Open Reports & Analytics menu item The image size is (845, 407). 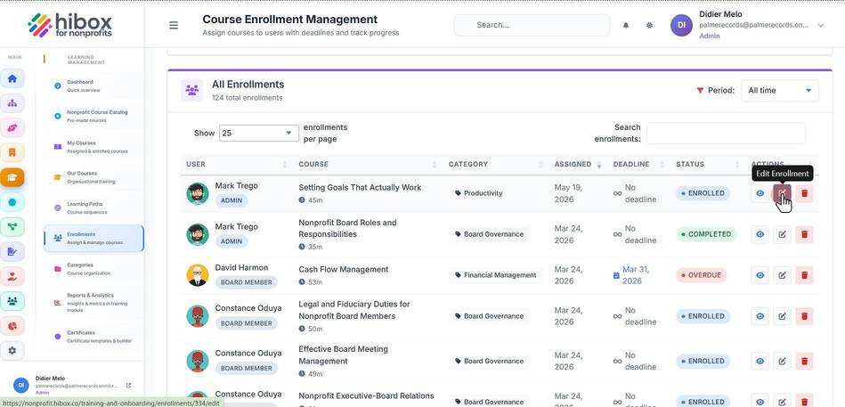click(93, 303)
